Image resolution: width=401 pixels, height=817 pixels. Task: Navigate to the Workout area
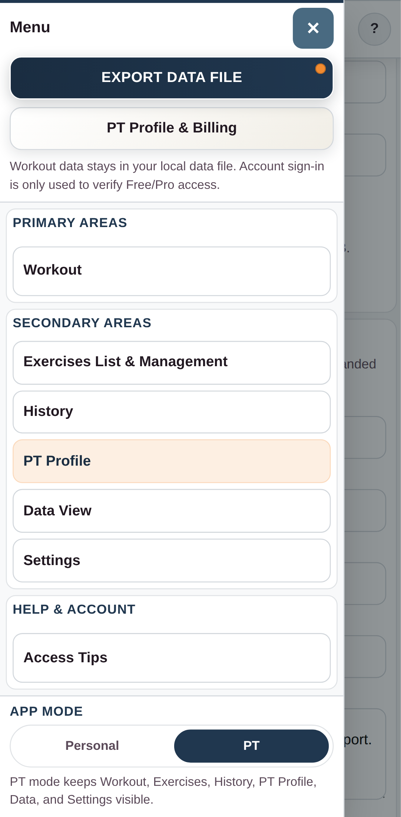pos(172,270)
